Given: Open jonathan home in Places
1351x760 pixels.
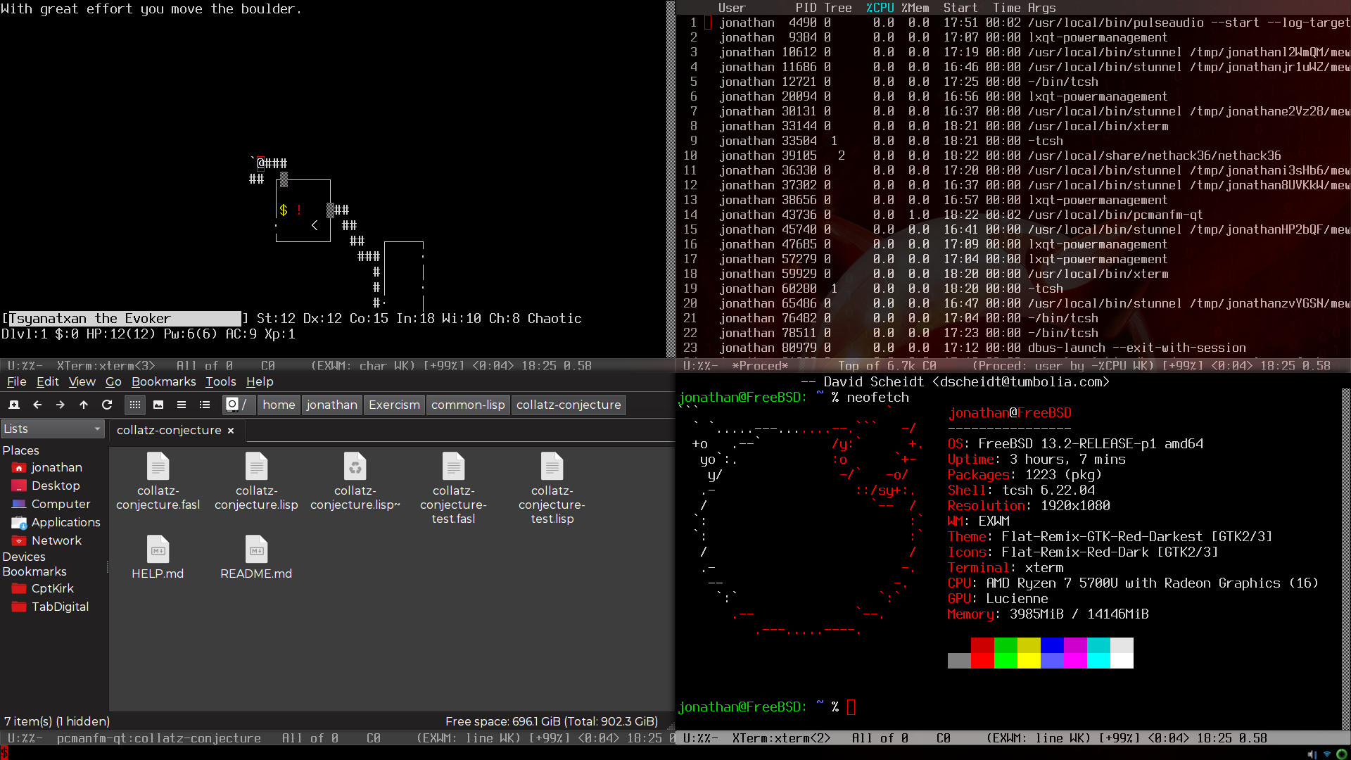Looking at the screenshot, I should point(47,467).
